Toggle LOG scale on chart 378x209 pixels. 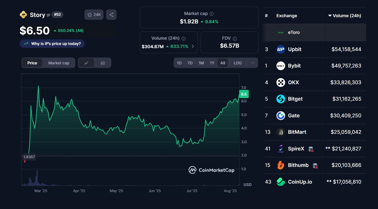tap(237, 63)
